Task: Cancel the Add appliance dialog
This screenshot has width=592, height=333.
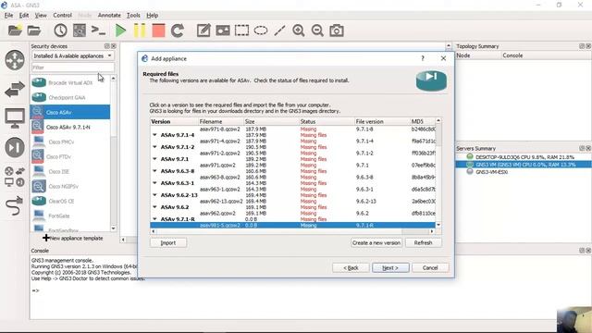Action: [430, 267]
